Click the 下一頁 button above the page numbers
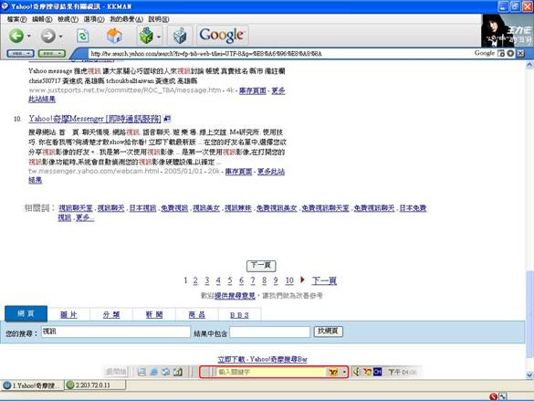This screenshot has width=534, height=401. pyautogui.click(x=261, y=266)
